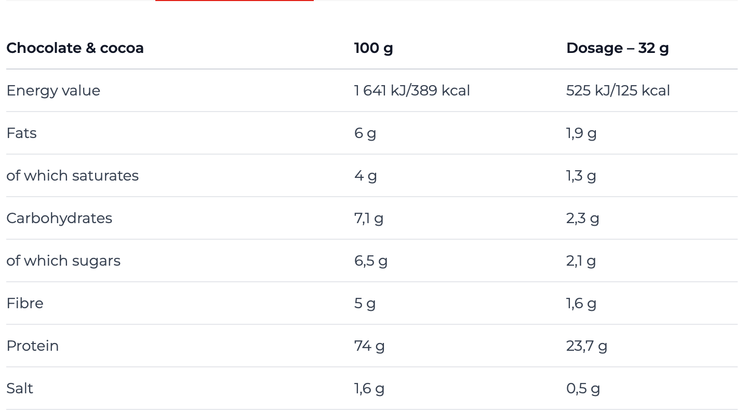Click the "7,1 g" carbohydrates value

tap(368, 218)
